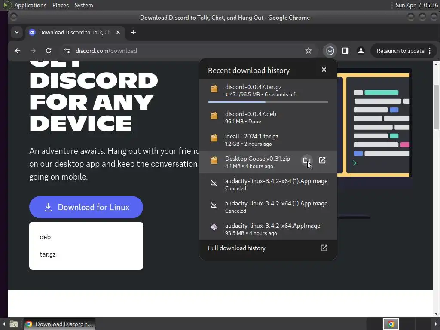The image size is (440, 330).
Task: Click the desktop environment logo icon
Action: [x=7, y=5]
